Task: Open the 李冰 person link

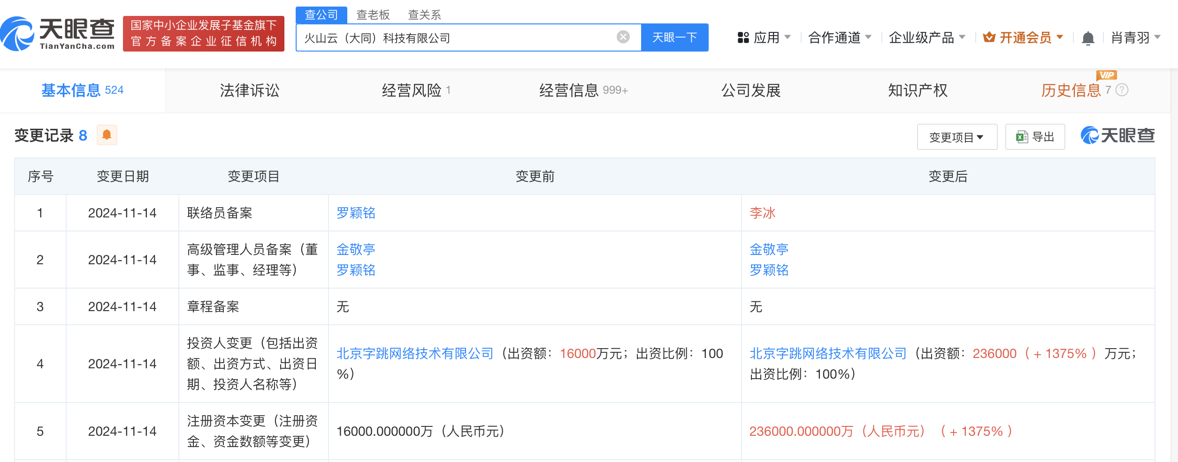Action: click(762, 213)
